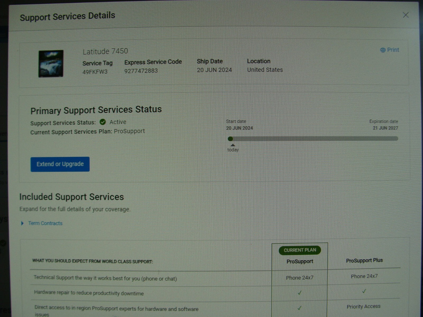Image resolution: width=423 pixels, height=317 pixels.
Task: Click the CURRENT PLAN green badge
Action: (300, 250)
